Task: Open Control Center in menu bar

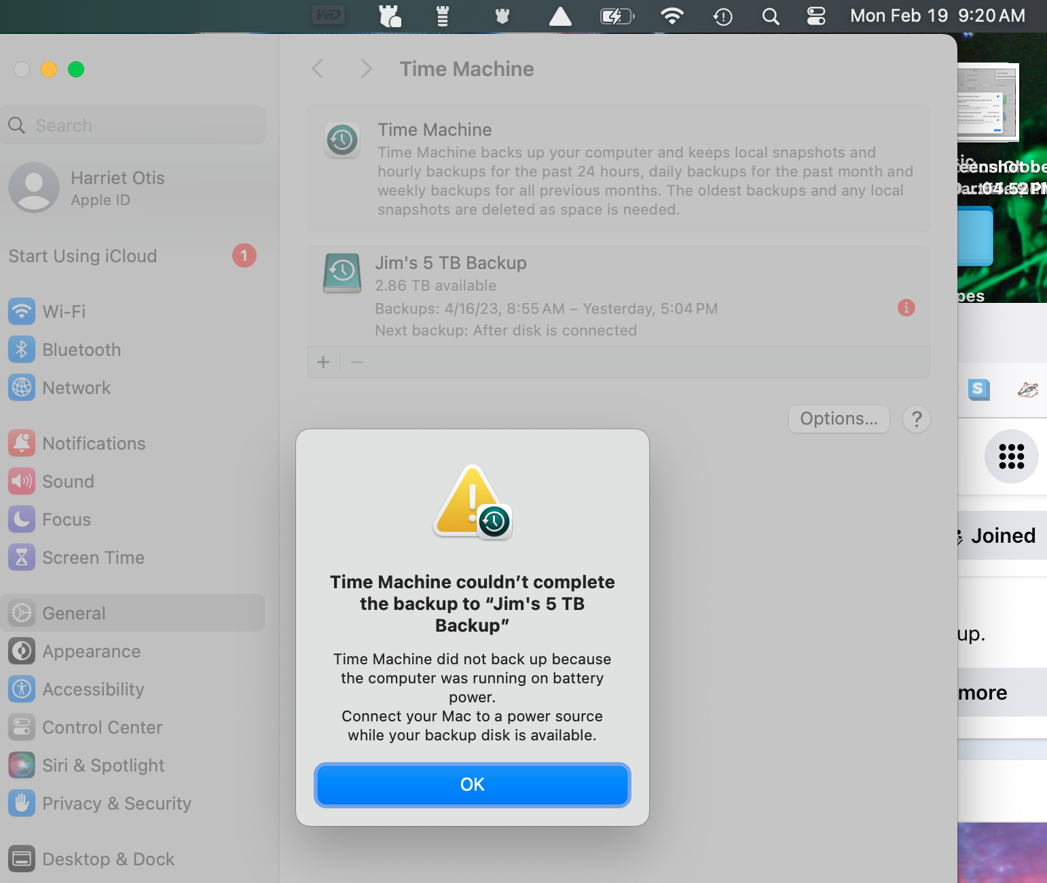Action: (816, 16)
